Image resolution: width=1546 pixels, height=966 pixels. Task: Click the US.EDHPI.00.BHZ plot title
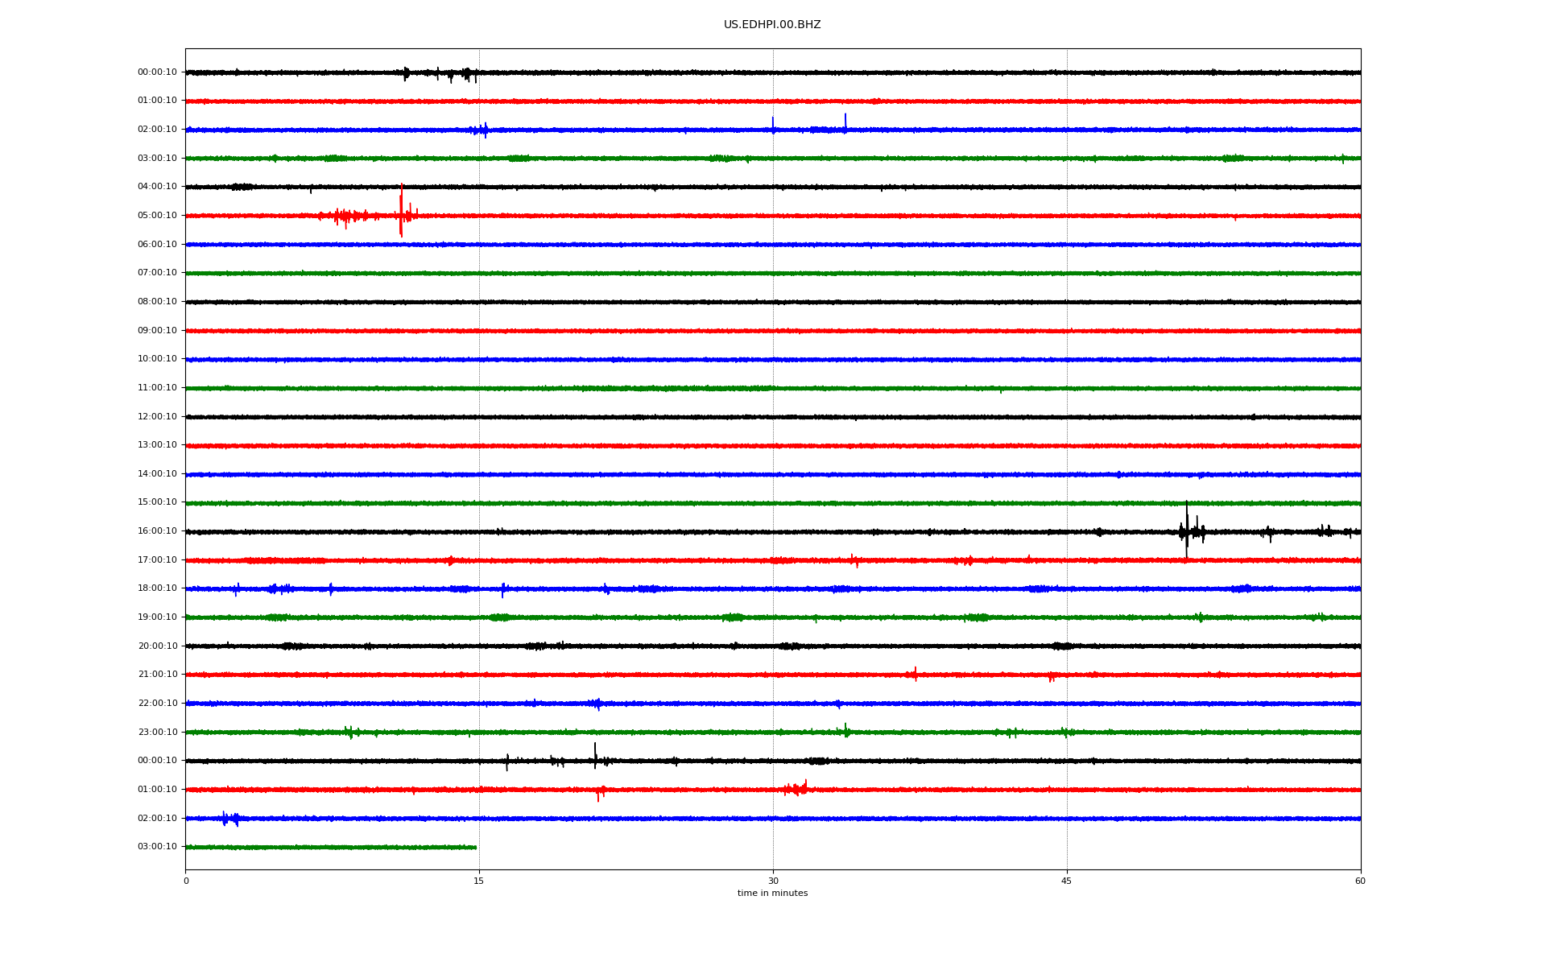[771, 25]
